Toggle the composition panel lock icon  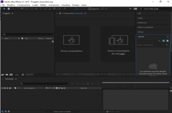(x=60, y=13)
